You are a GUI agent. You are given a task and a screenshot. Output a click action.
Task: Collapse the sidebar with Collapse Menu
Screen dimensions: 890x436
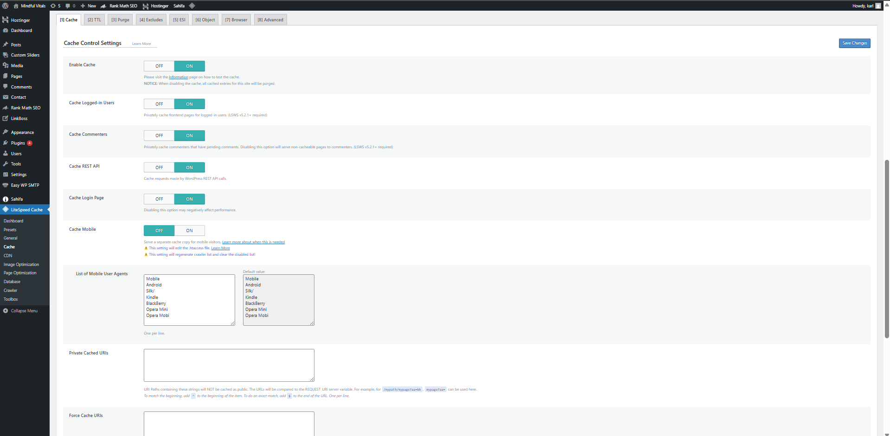click(x=25, y=310)
